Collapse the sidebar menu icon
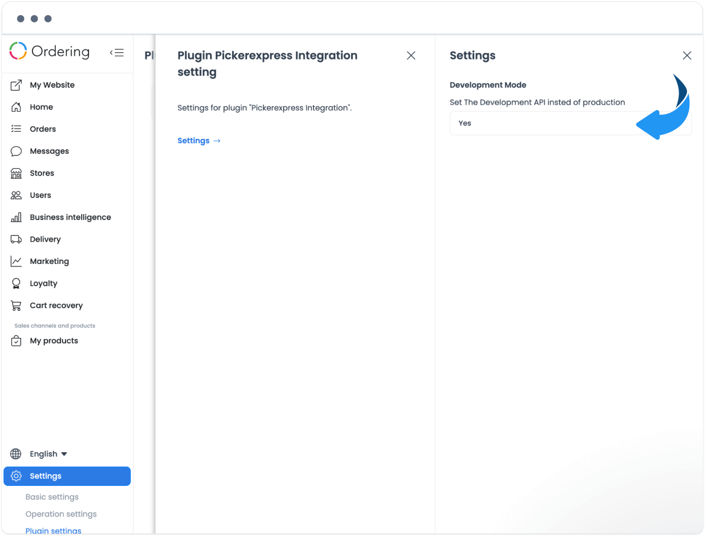This screenshot has width=705, height=537. coord(117,53)
